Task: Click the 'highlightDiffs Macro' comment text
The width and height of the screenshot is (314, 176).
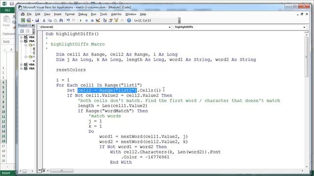Action: [x=78, y=44]
